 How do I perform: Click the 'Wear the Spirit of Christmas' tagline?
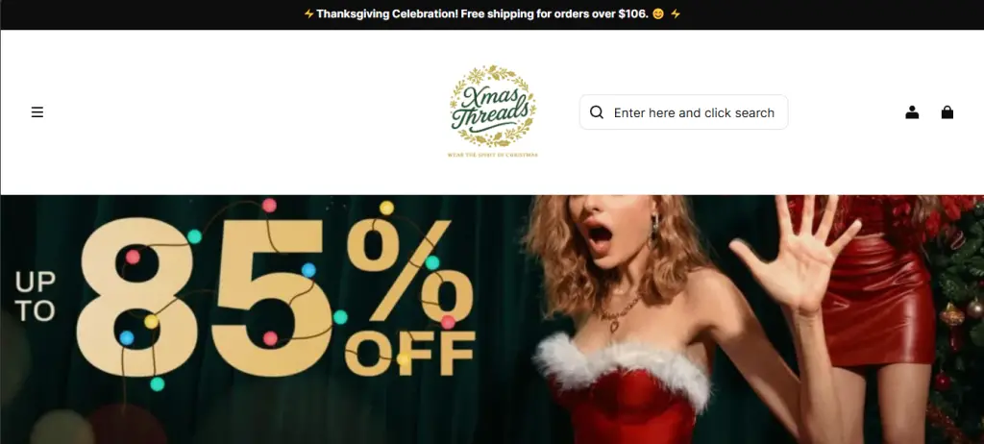tap(493, 155)
